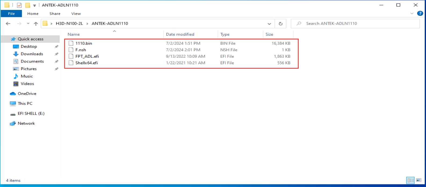426x187 pixels.
Task: Refresh the current folder
Action: click(280, 24)
